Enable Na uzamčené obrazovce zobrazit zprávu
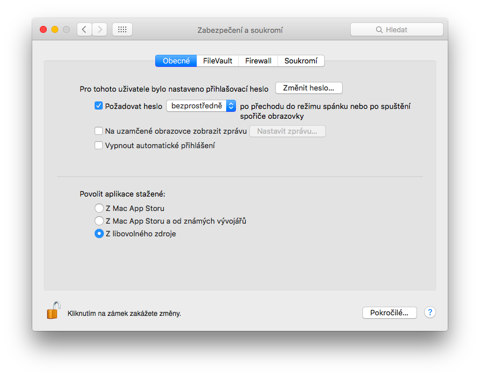Image resolution: width=480 pixels, height=377 pixels. 99,131
